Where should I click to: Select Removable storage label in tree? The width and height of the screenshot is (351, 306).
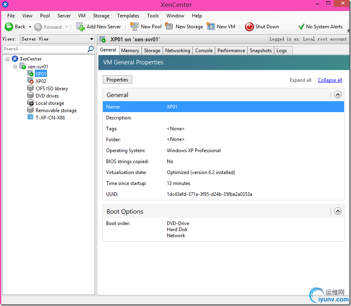click(x=56, y=110)
